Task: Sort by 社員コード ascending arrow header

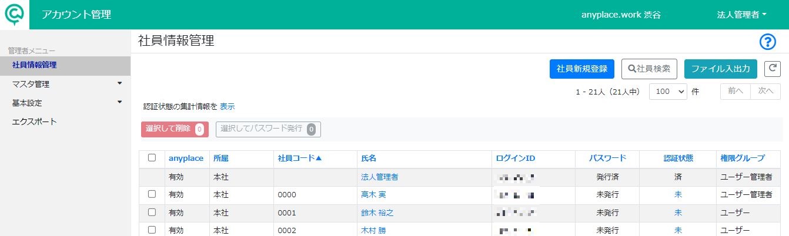Action: click(x=300, y=158)
